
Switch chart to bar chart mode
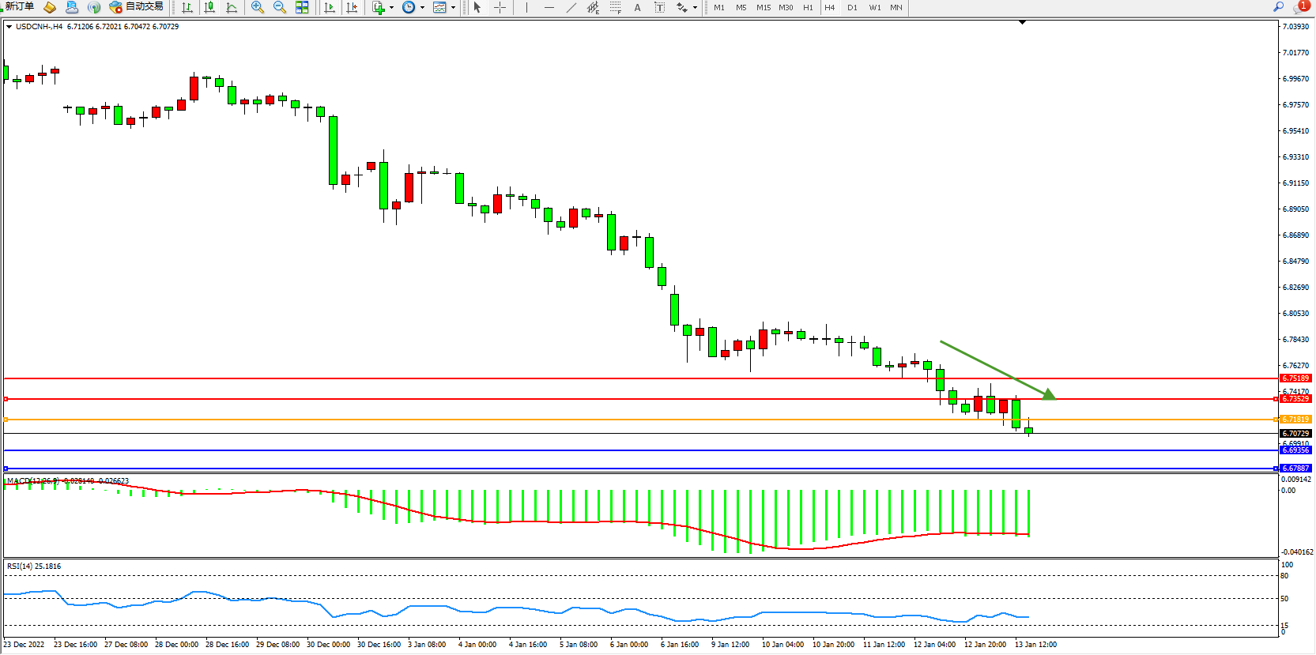187,8
